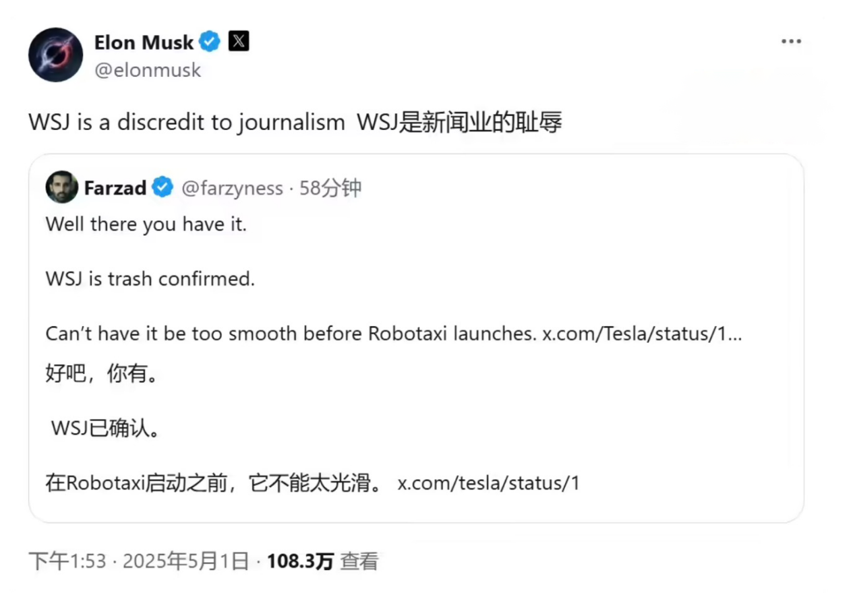Screen dimensions: 855x593
Task: Click the 108.3万 view count
Action: [300, 561]
